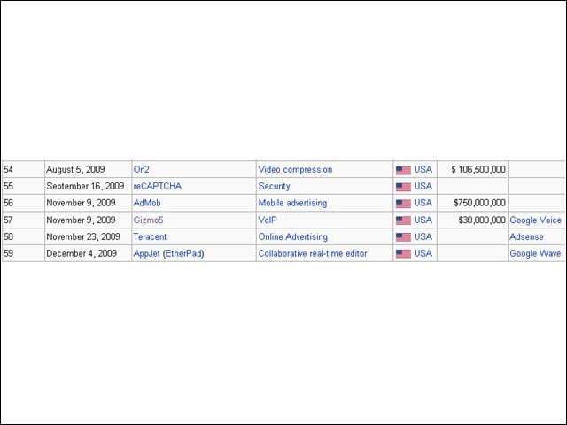Open the Mobile advertising link
Image resolution: width=567 pixels, height=425 pixels.
[x=292, y=203]
